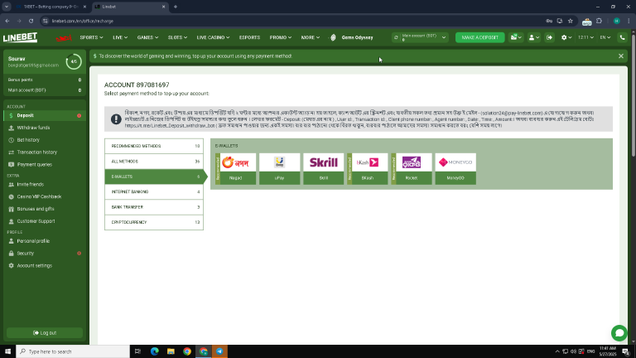Open a new browser tab

(176, 7)
